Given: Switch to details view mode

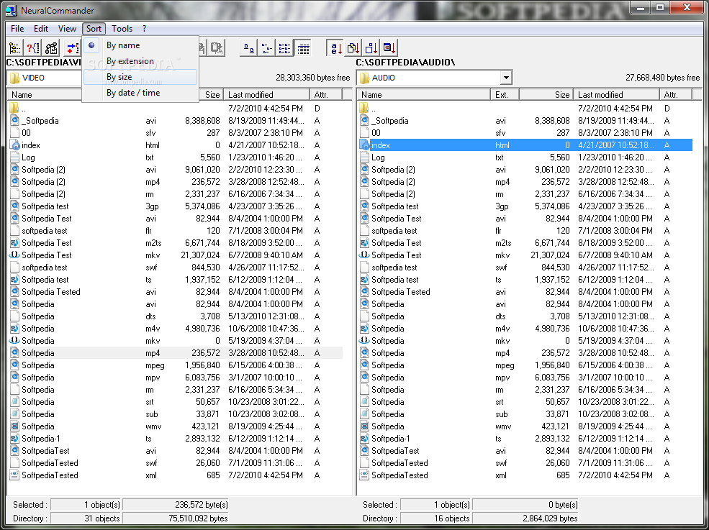Looking at the screenshot, I should pyautogui.click(x=302, y=47).
